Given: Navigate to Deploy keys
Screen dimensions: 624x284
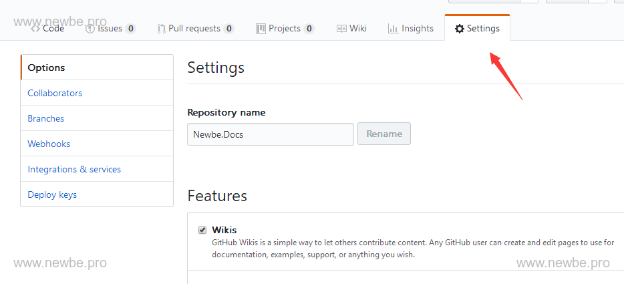Looking at the screenshot, I should pyautogui.click(x=52, y=194).
